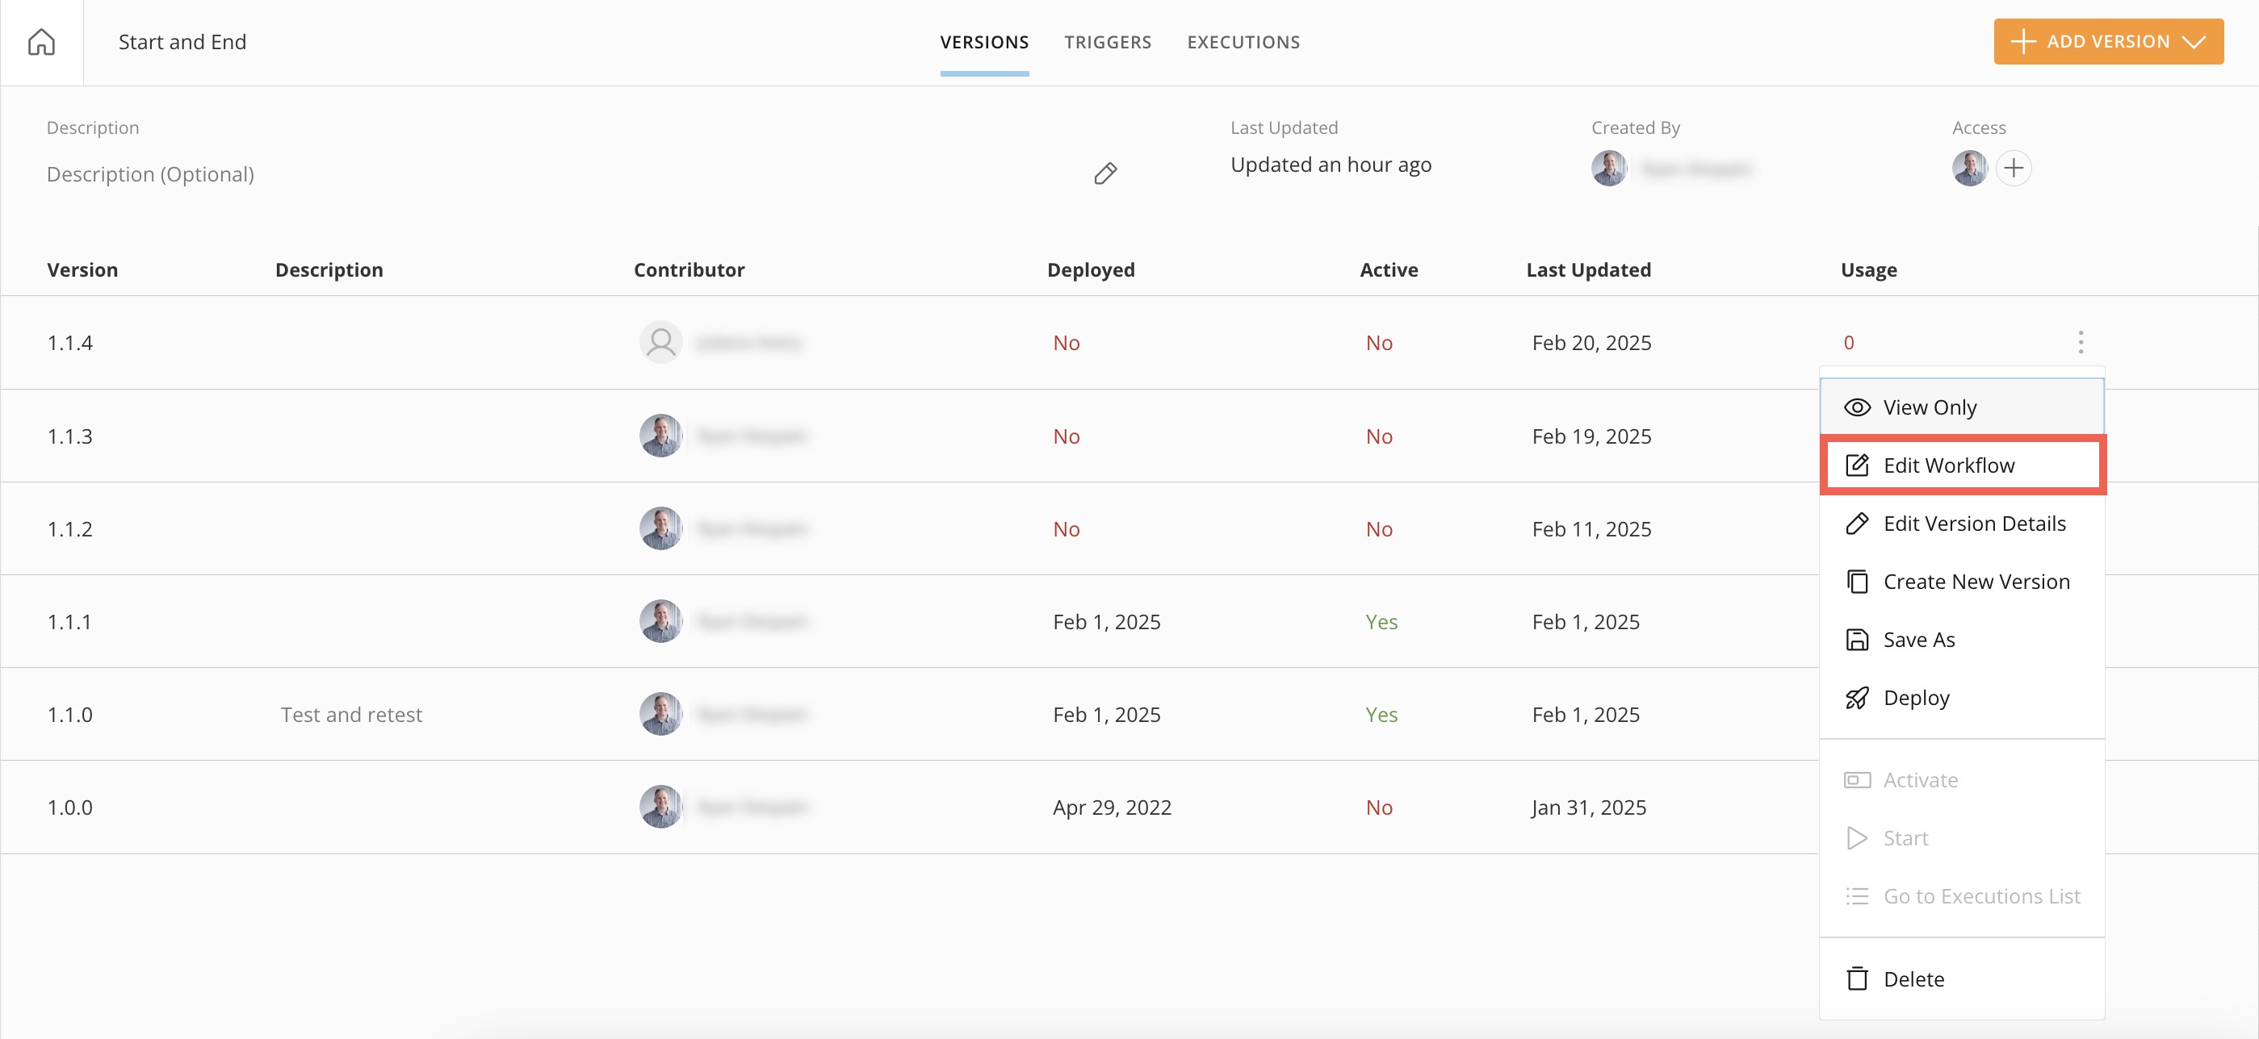This screenshot has width=2259, height=1039.
Task: Select version 1.1.1 row label
Action: click(69, 621)
